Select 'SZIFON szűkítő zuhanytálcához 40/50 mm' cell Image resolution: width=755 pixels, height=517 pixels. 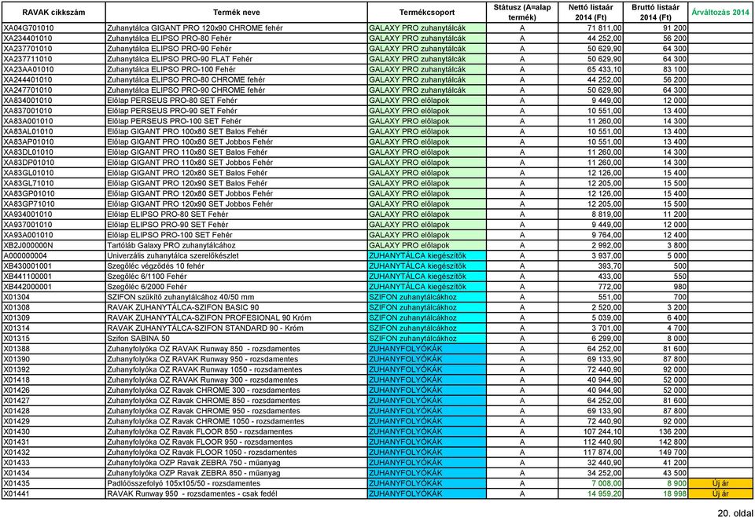click(x=237, y=297)
